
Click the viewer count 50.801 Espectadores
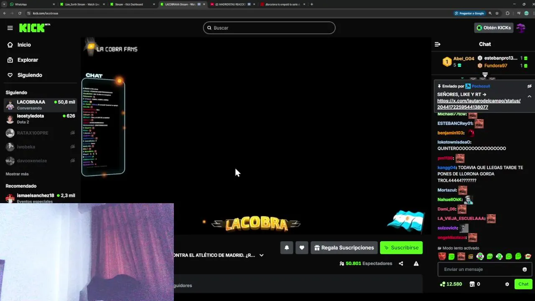pos(366,264)
